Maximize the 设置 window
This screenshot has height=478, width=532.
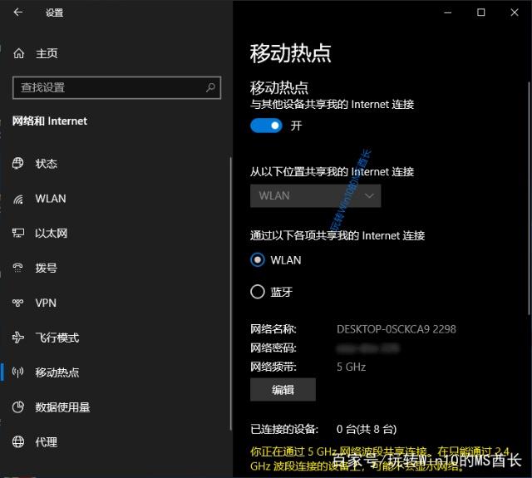click(480, 12)
